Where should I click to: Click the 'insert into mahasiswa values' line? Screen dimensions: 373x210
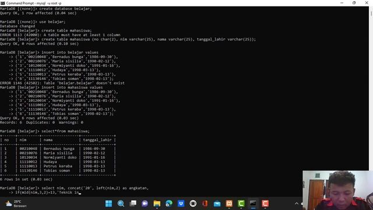pos(51,87)
